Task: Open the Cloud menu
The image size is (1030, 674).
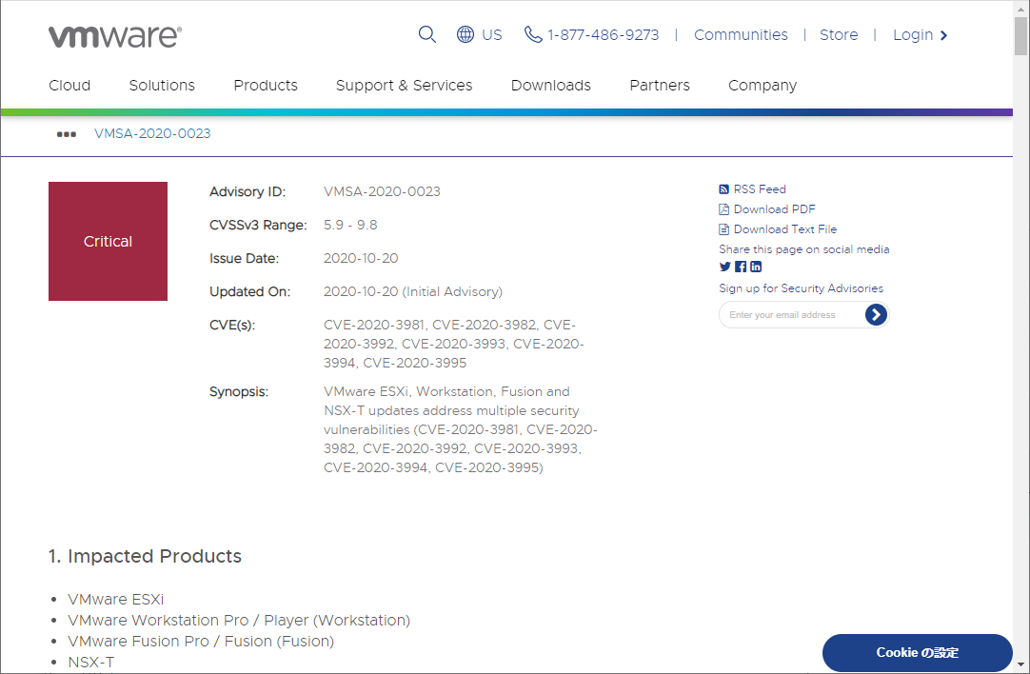Action: (x=69, y=86)
